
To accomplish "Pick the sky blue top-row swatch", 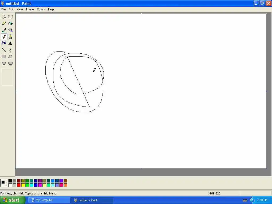I will (x=53, y=181).
